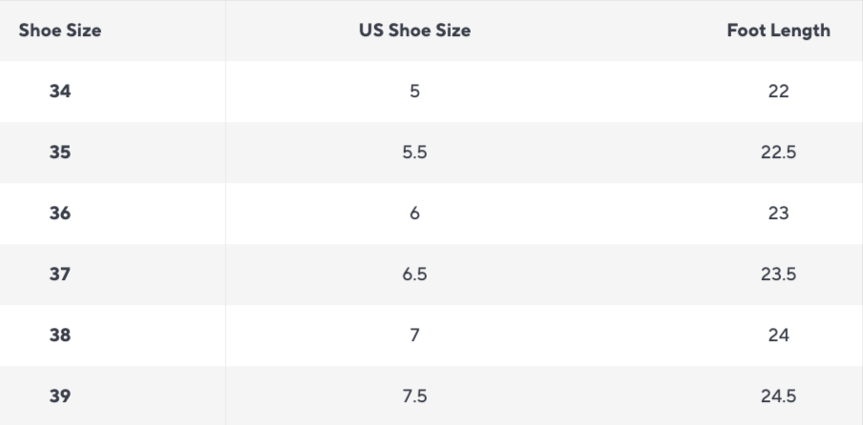Image resolution: width=863 pixels, height=425 pixels.
Task: Click US shoe size value 6.5
Action: tap(414, 274)
